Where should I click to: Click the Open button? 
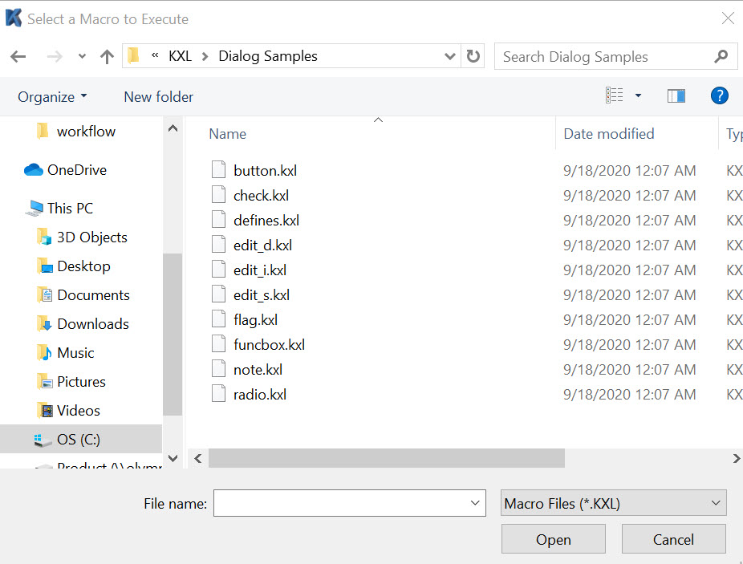(x=553, y=538)
